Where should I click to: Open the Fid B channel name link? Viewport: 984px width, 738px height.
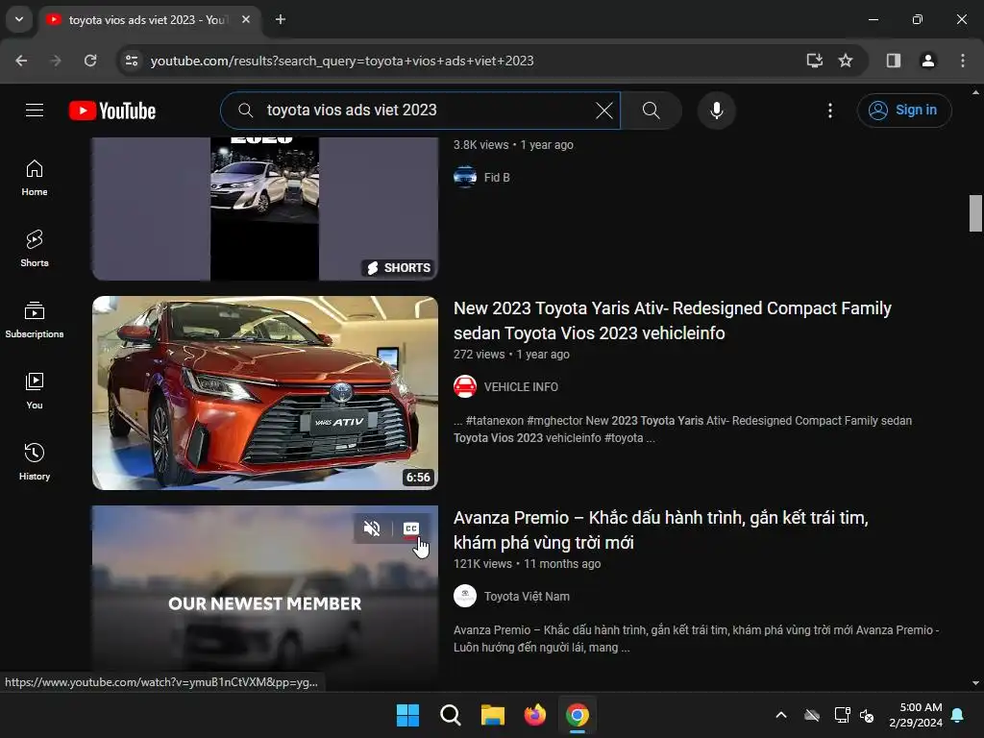pyautogui.click(x=497, y=178)
